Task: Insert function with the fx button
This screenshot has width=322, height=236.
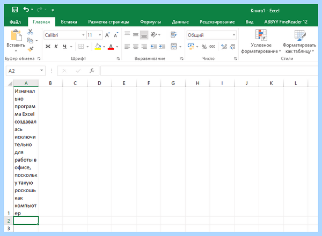Action: pyautogui.click(x=92, y=71)
